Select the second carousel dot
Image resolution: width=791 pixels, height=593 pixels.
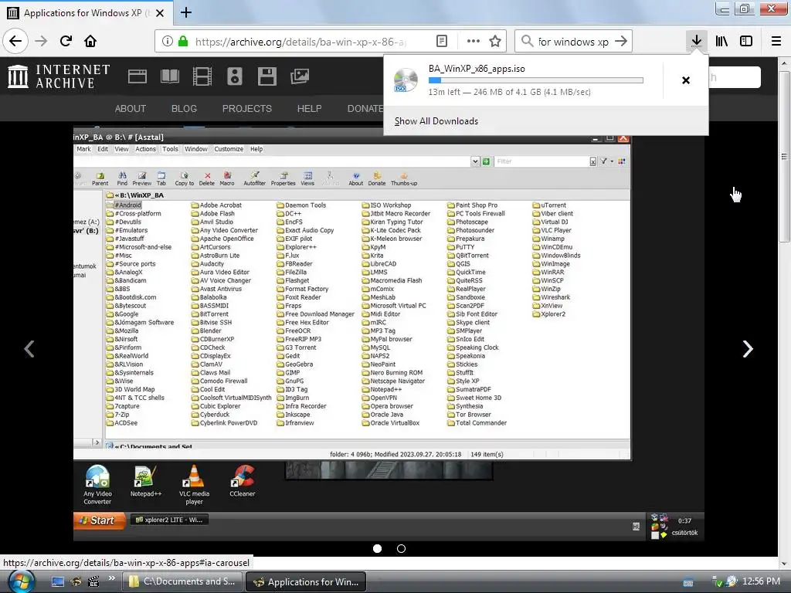(x=401, y=549)
